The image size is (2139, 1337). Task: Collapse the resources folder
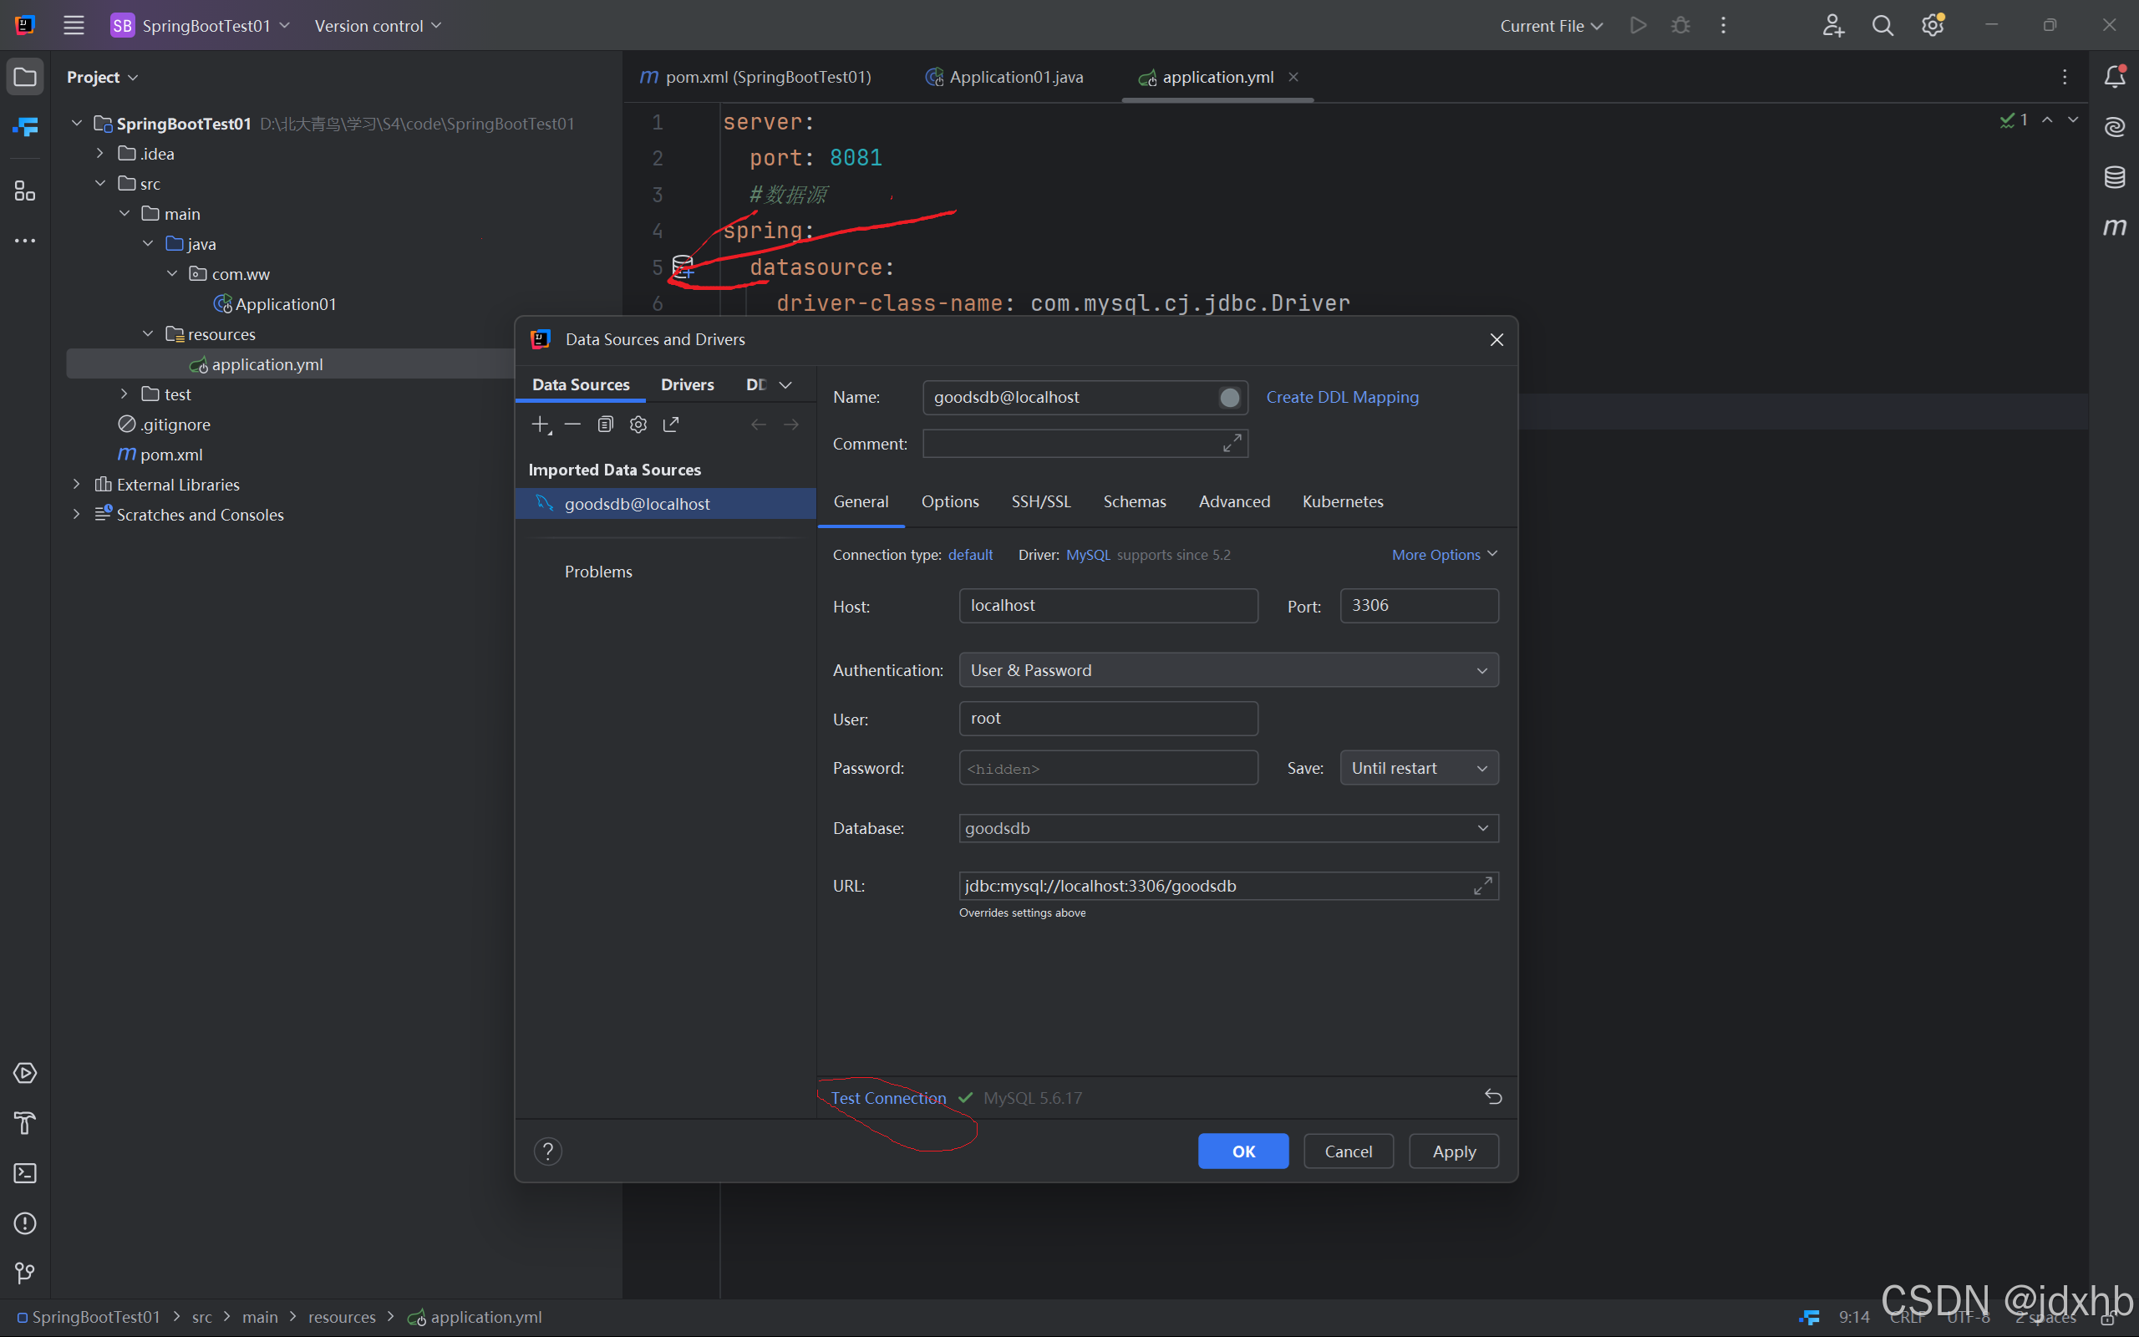pyautogui.click(x=148, y=334)
